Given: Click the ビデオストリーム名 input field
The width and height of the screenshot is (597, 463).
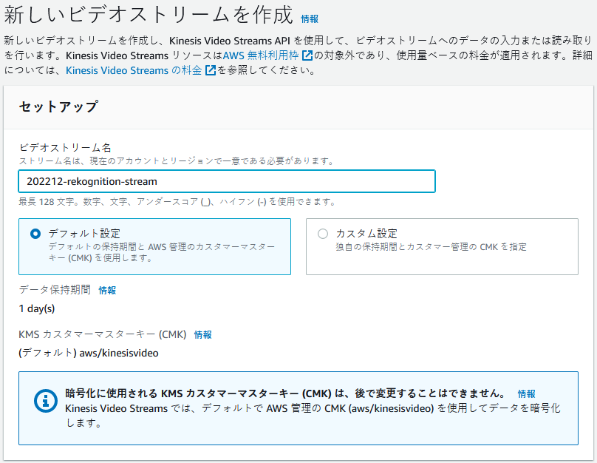Looking at the screenshot, I should [227, 181].
